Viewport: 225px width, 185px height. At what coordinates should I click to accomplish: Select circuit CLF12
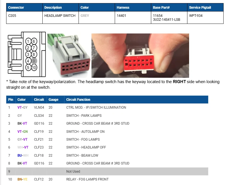pos(39,179)
